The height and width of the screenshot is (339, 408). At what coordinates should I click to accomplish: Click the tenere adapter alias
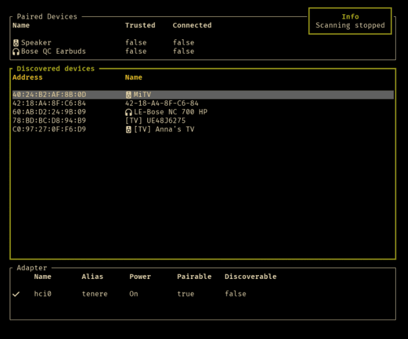pyautogui.click(x=95, y=294)
